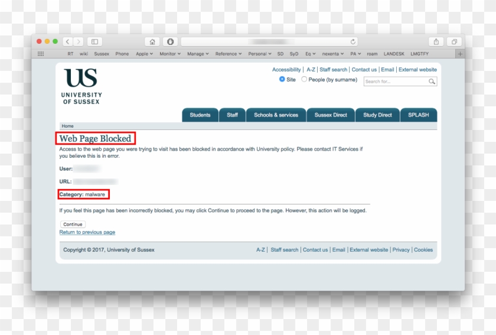Open the Sussex Direct tab
Viewport: 496px width, 335px height.
click(x=331, y=115)
